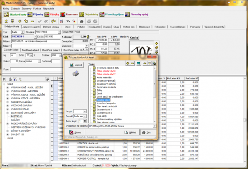Open the Rezervace module icon
Image resolution: width=248 pixels, height=169 pixels.
[63, 14]
